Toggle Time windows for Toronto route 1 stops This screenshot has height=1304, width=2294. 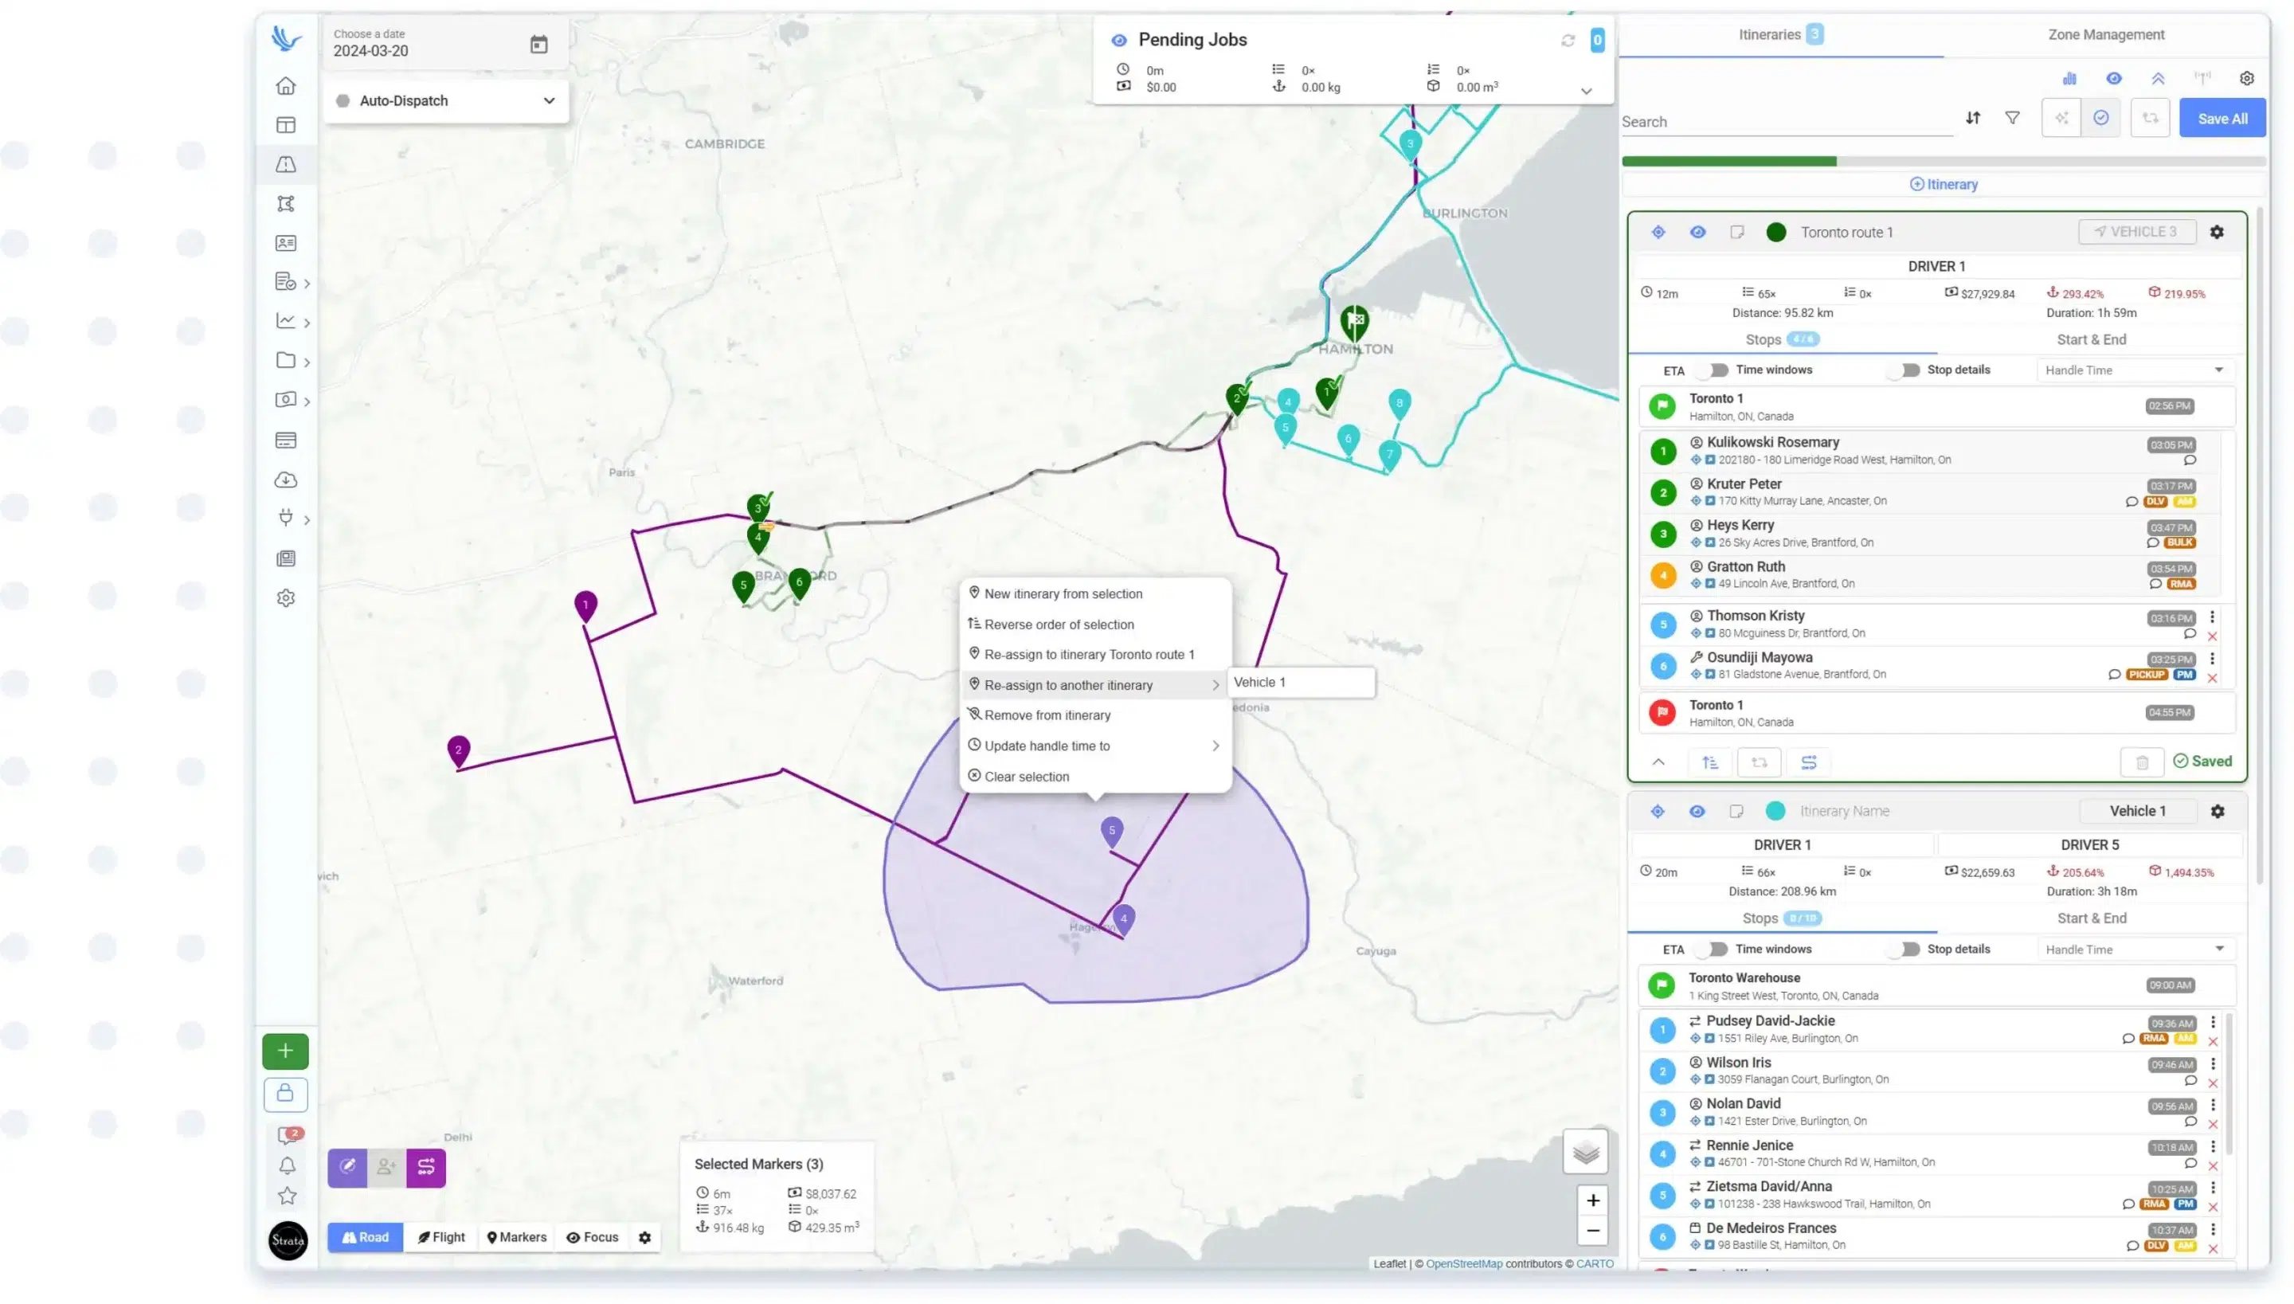coord(1715,369)
